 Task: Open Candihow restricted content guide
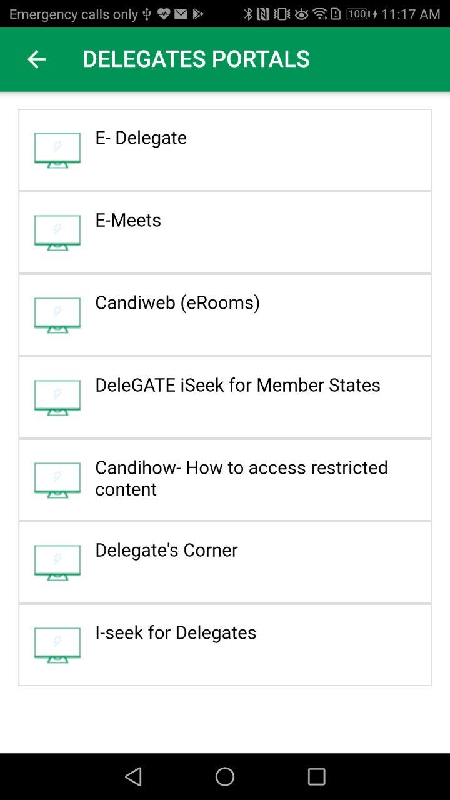[x=225, y=480]
